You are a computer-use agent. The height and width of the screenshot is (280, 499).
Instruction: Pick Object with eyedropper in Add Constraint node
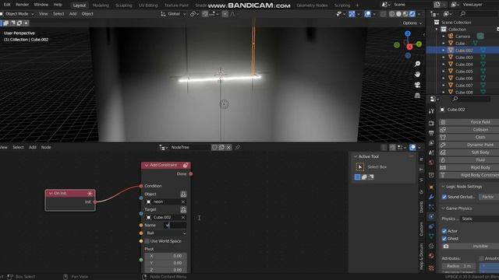[x=183, y=194]
